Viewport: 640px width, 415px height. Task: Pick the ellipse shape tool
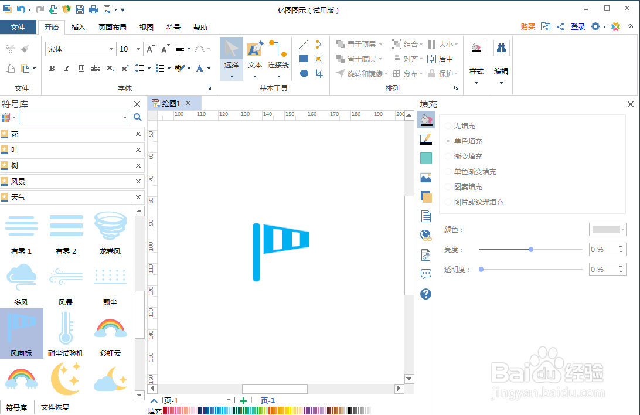coord(304,73)
